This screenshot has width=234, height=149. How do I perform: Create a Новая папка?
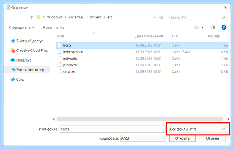click(53, 28)
